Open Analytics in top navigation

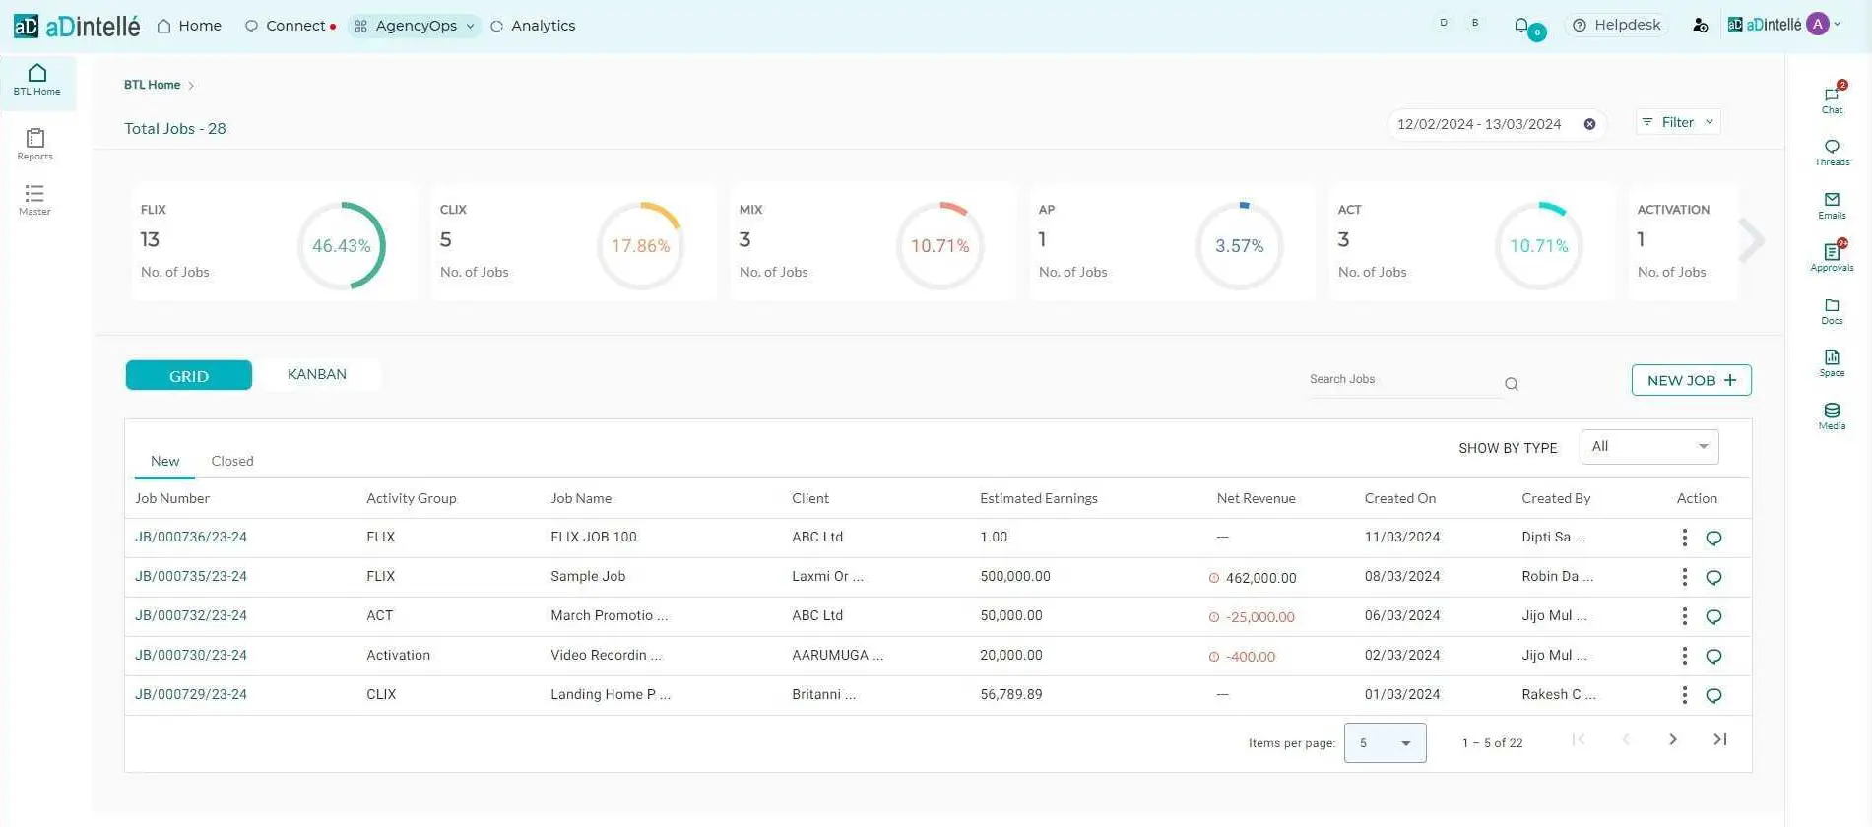point(533,26)
